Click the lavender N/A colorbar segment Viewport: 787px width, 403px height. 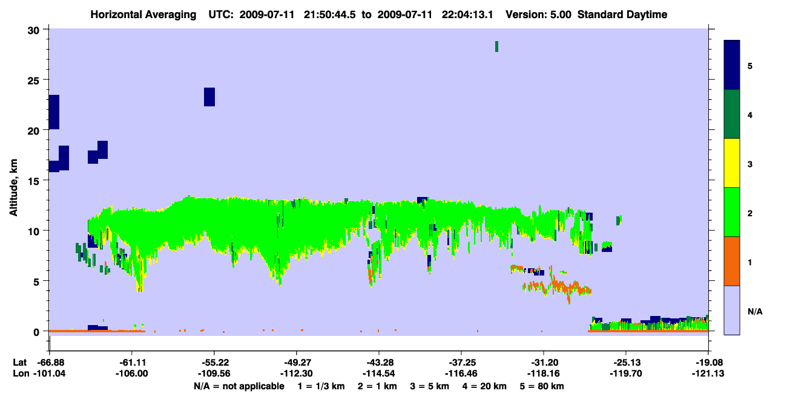click(732, 310)
